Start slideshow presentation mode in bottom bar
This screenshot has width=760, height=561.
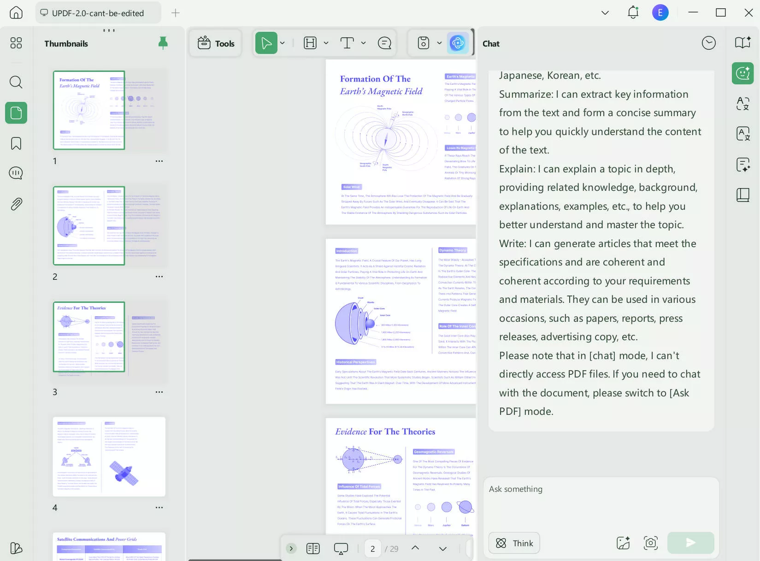(x=341, y=549)
